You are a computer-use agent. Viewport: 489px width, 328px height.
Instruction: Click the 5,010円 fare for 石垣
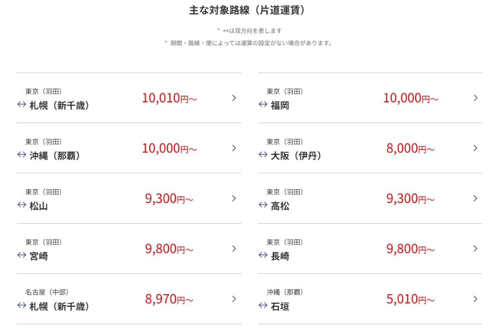click(x=410, y=299)
